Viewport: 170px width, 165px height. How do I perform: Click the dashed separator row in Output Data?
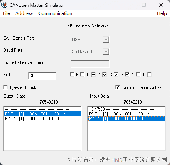(x=43, y=109)
